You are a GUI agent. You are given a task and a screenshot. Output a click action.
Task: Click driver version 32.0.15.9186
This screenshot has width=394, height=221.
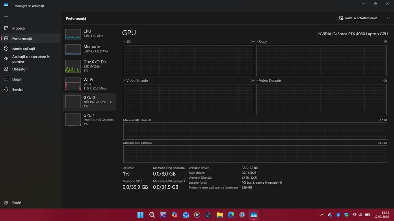(250, 168)
